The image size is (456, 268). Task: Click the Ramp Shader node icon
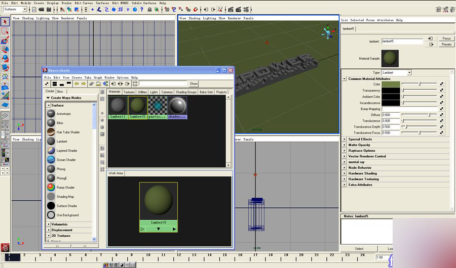pos(51,187)
